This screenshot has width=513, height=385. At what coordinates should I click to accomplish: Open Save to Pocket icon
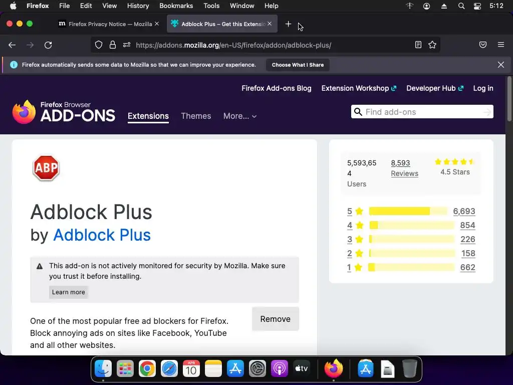click(483, 45)
